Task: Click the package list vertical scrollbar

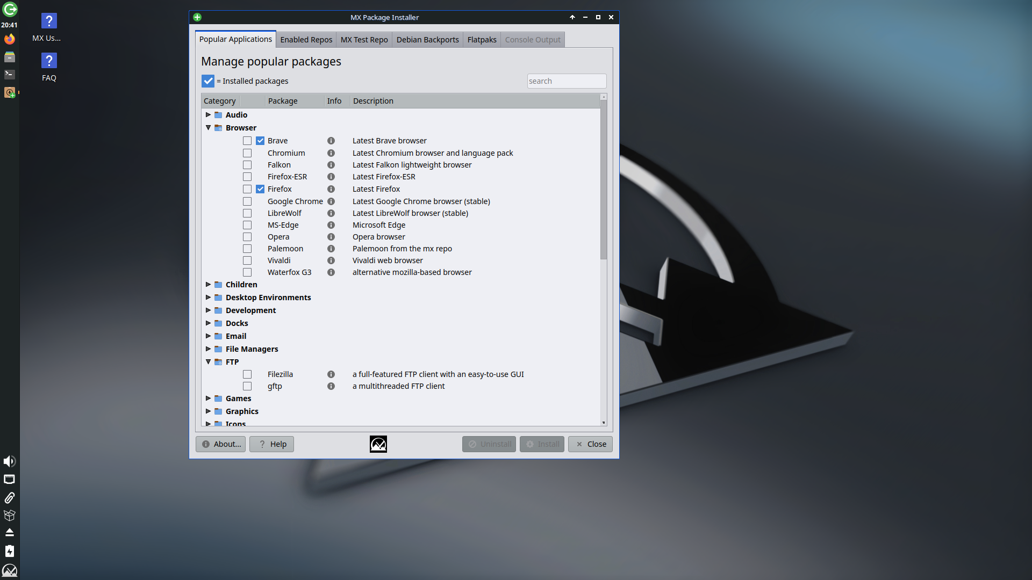Action: click(x=604, y=180)
